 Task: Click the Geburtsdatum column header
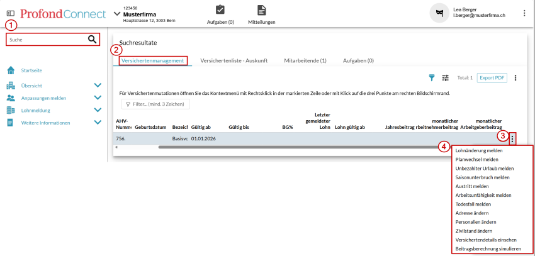point(150,128)
